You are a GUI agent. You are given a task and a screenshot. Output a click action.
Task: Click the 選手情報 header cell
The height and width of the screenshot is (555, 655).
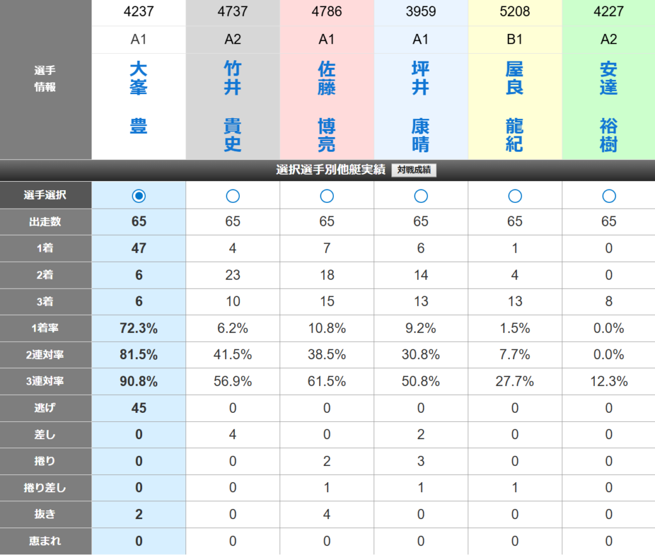(45, 79)
